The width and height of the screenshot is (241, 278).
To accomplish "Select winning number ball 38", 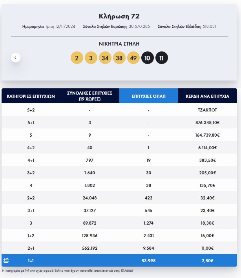I will (119, 58).
